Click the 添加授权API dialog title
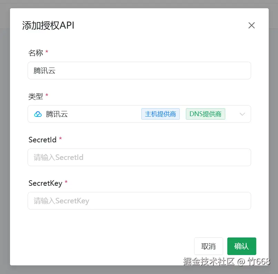This screenshot has height=274, width=278. tap(48, 26)
